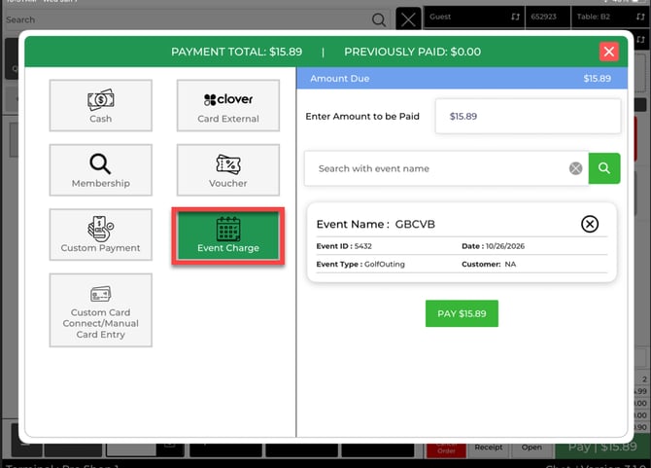Select the Cash payment option
Screen dimensions: 651x468
pos(101,105)
